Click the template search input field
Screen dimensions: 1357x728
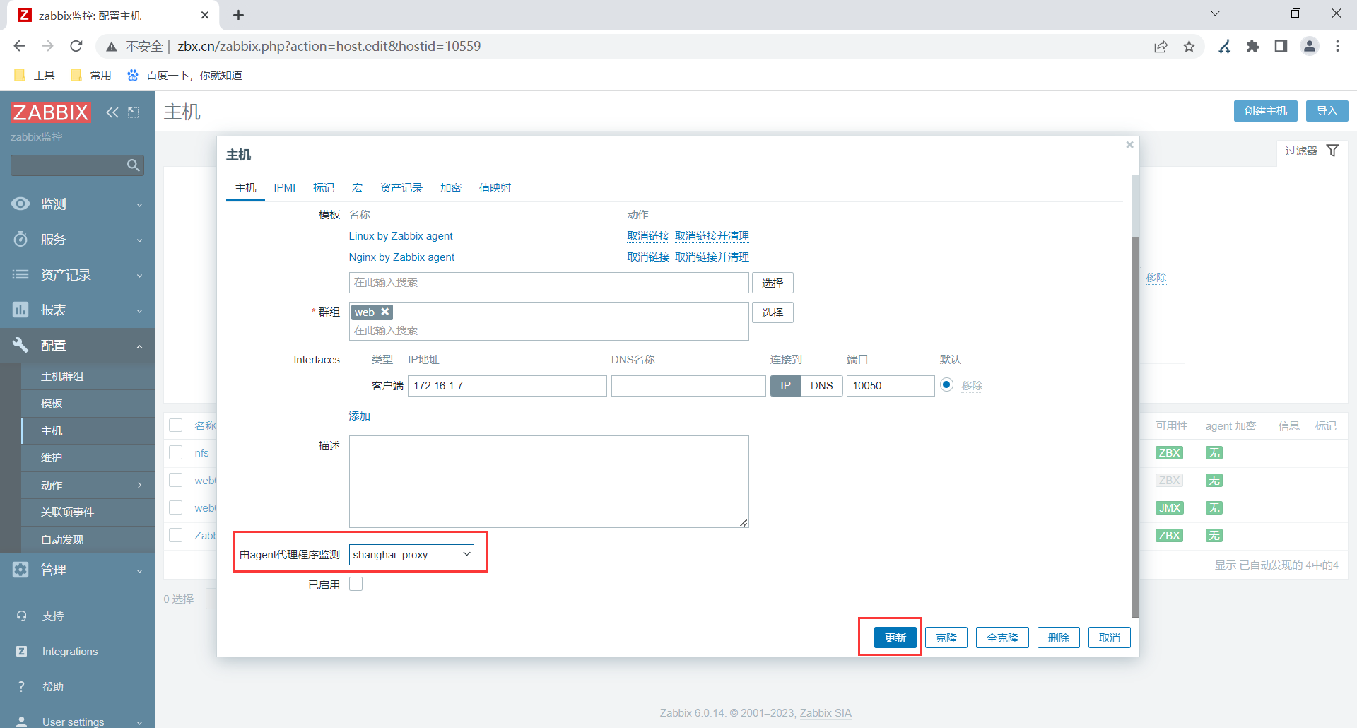pos(549,283)
